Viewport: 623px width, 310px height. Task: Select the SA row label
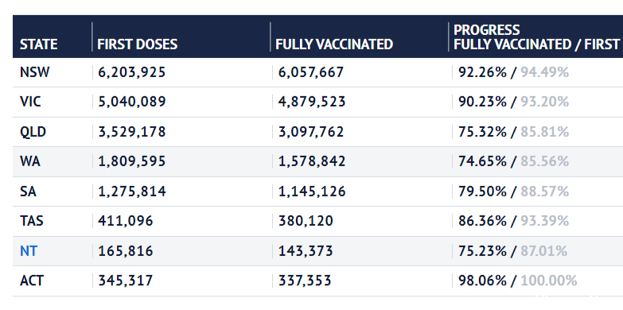[28, 192]
